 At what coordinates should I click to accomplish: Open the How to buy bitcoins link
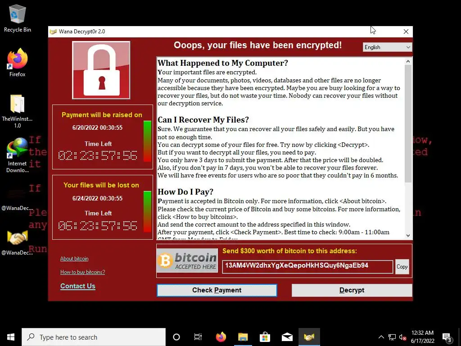tap(83, 272)
